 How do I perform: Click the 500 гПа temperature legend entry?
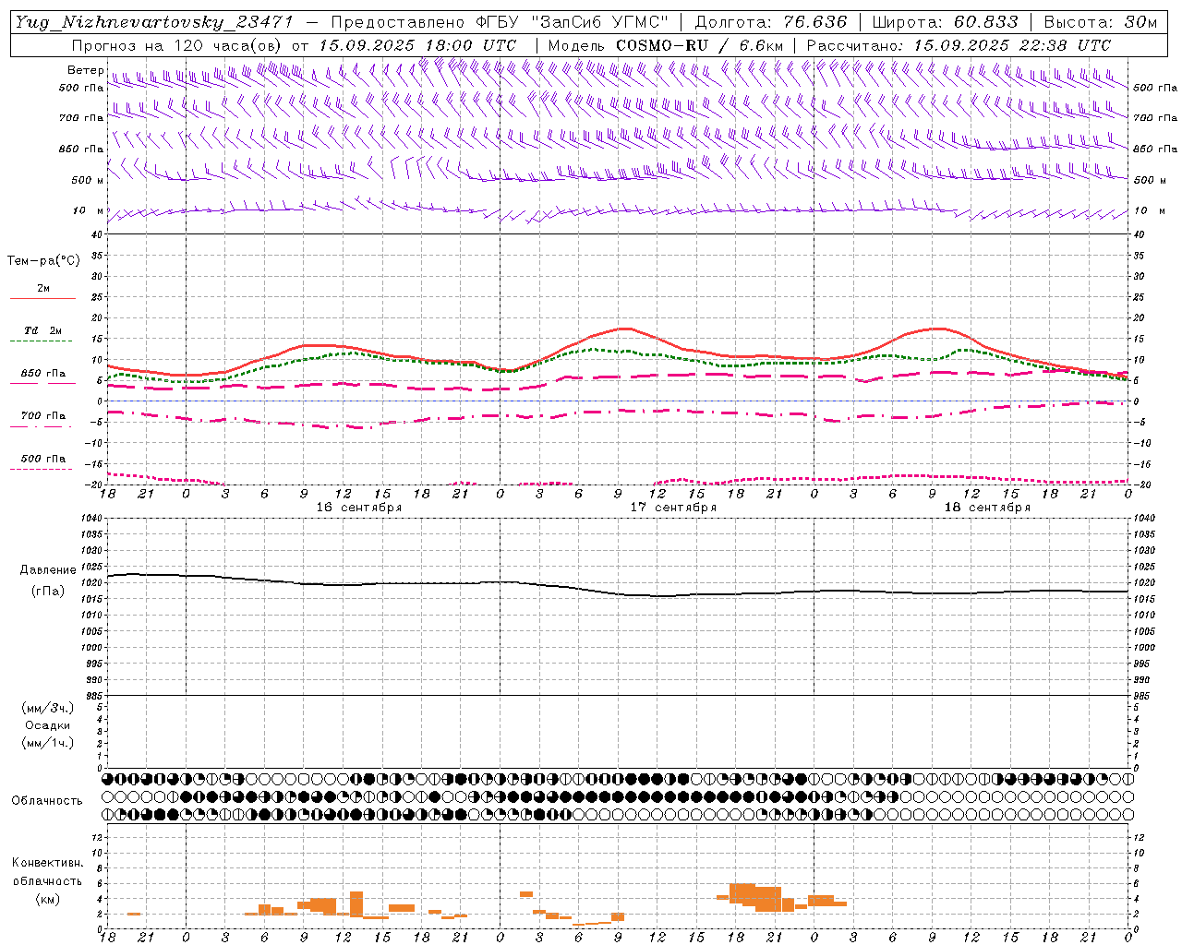click(43, 459)
